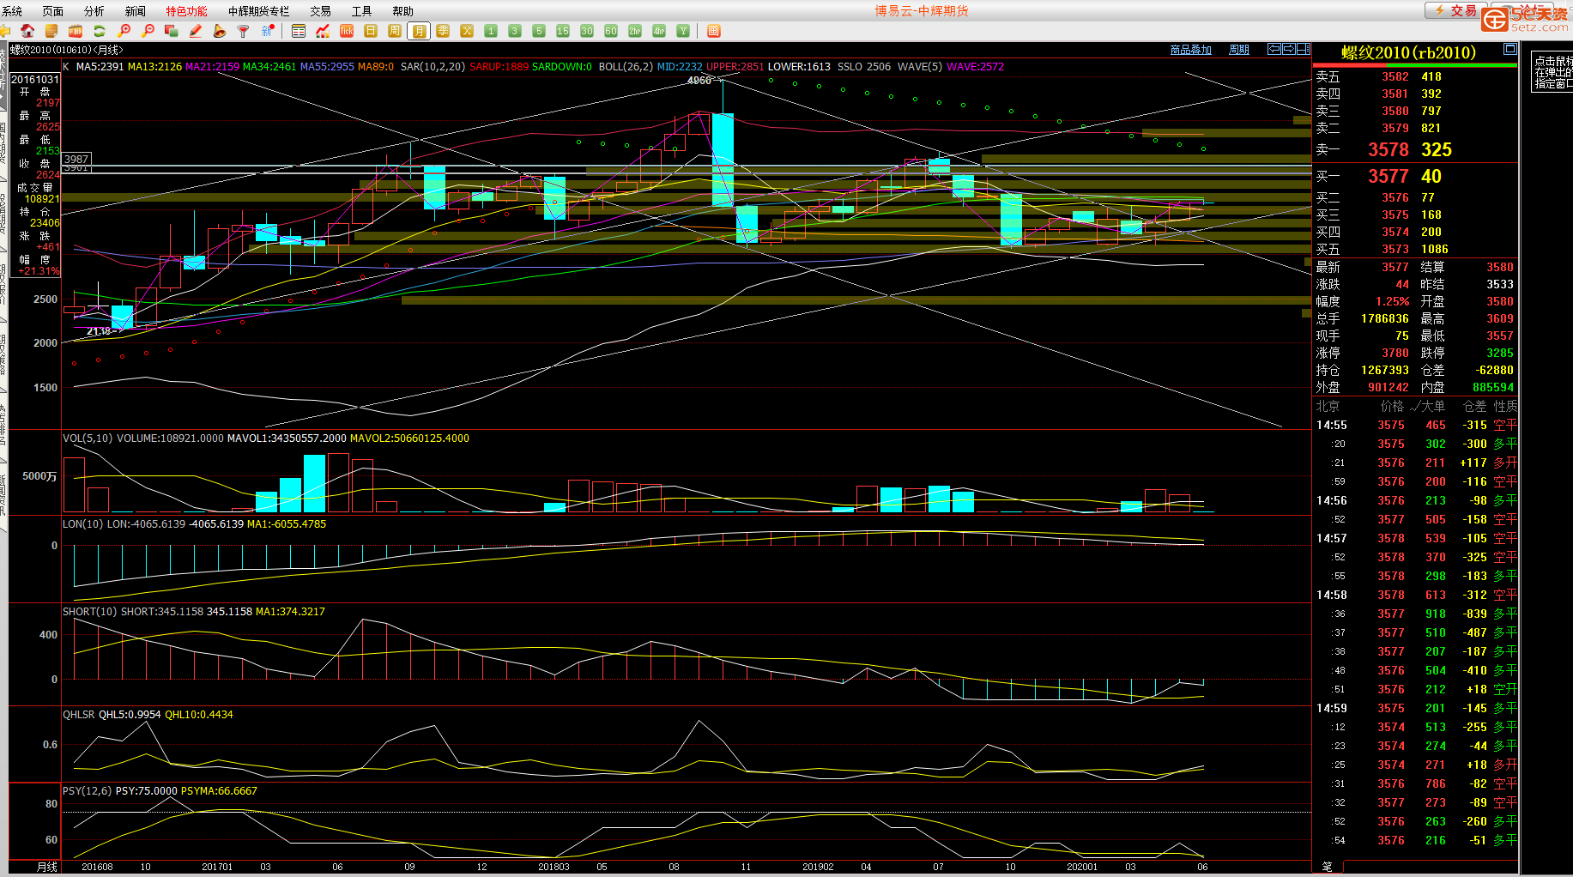Viewport: 1573px width, 877px height.
Task: Click the LON(10) indicator label
Action: [82, 523]
